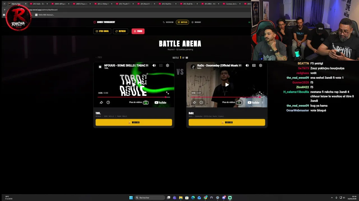This screenshot has width=359, height=201.
Task: Add RuDz video to Watch Later
Action: point(201,102)
